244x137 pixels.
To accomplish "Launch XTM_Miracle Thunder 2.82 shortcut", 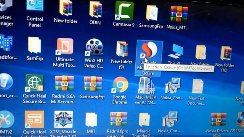I will tap(63, 123).
